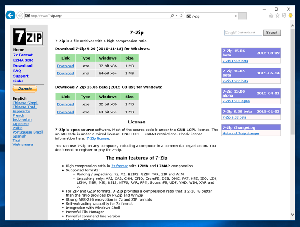Image resolution: width=300 pixels, height=227 pixels.
Task: Open the 7z Format sidebar link
Action: pos(23,55)
